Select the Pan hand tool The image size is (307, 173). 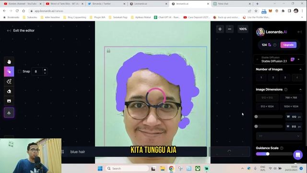[x=9, y=62]
